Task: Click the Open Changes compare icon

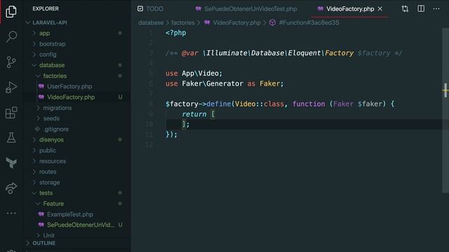Action: pyautogui.click(x=405, y=9)
